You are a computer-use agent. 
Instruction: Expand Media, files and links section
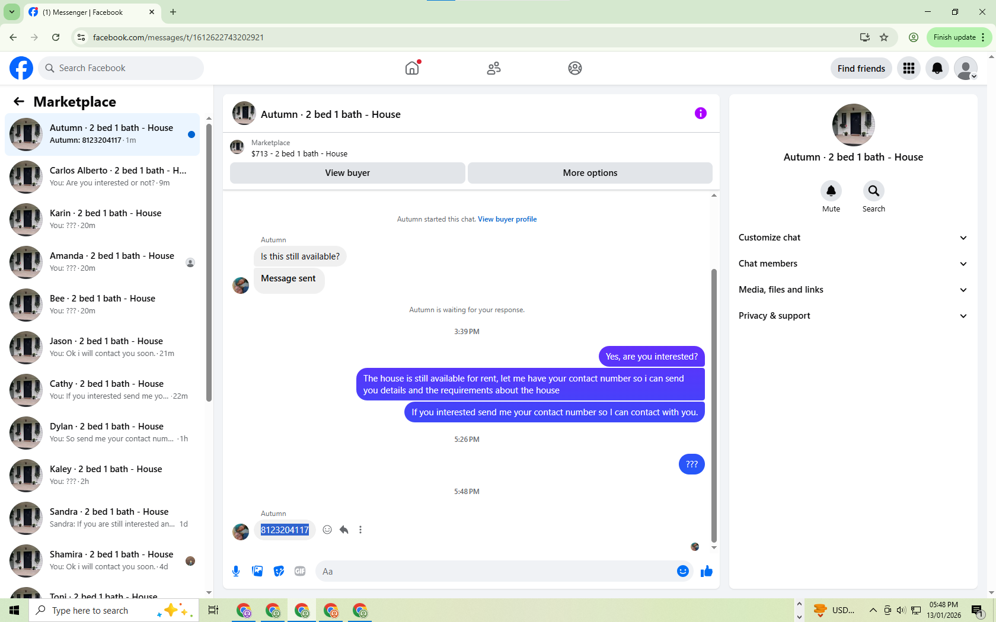pos(853,290)
